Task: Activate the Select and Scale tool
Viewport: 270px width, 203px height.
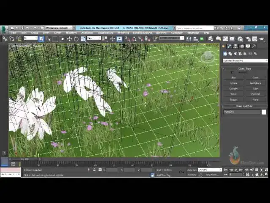Action: [x=83, y=39]
